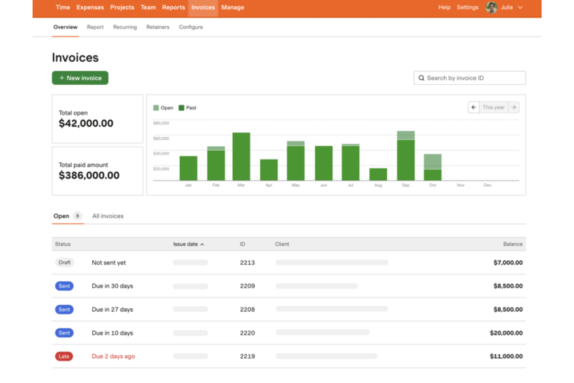
Task: Click the plus icon on New invoice
Action: (62, 78)
